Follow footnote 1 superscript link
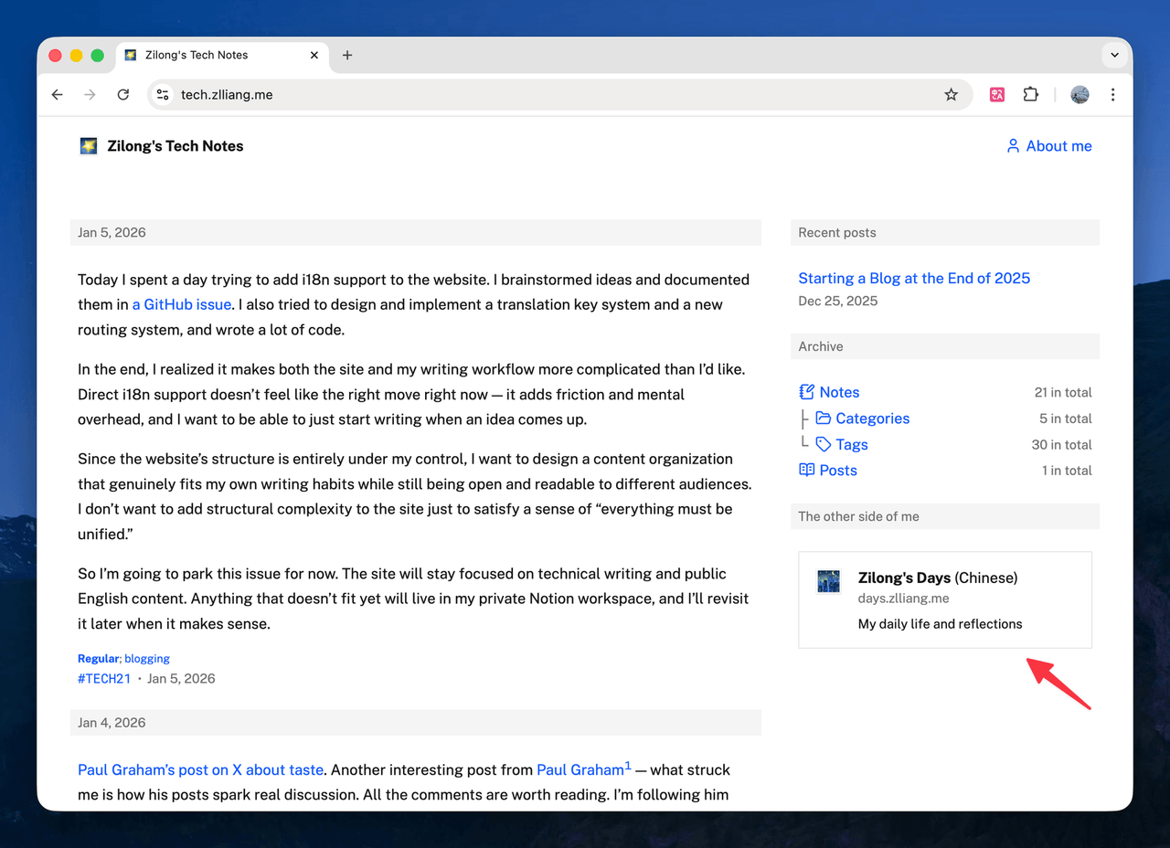The image size is (1170, 848). (x=628, y=766)
